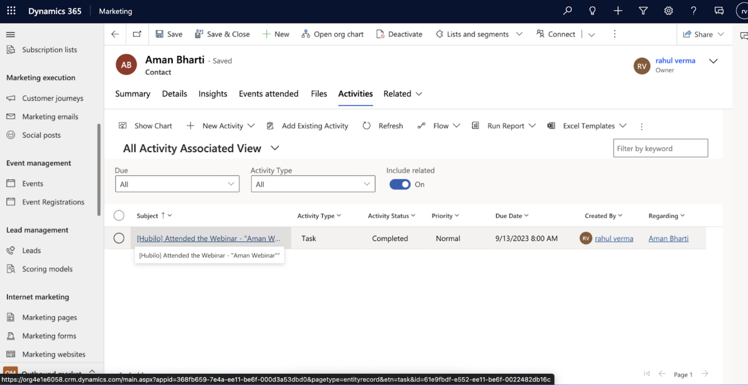This screenshot has height=385, width=748.
Task: Check the select-all circle in header
Action: pyautogui.click(x=119, y=215)
